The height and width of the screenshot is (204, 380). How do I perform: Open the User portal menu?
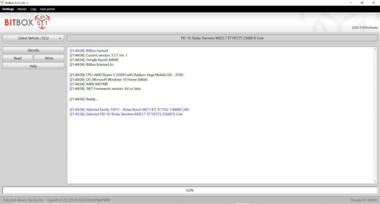click(x=47, y=9)
